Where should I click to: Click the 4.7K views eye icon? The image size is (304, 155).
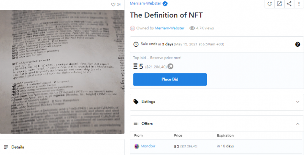point(192,28)
